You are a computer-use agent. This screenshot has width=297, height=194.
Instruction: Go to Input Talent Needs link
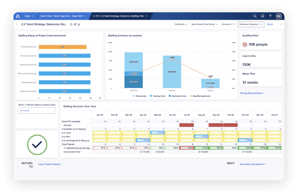[50, 164]
